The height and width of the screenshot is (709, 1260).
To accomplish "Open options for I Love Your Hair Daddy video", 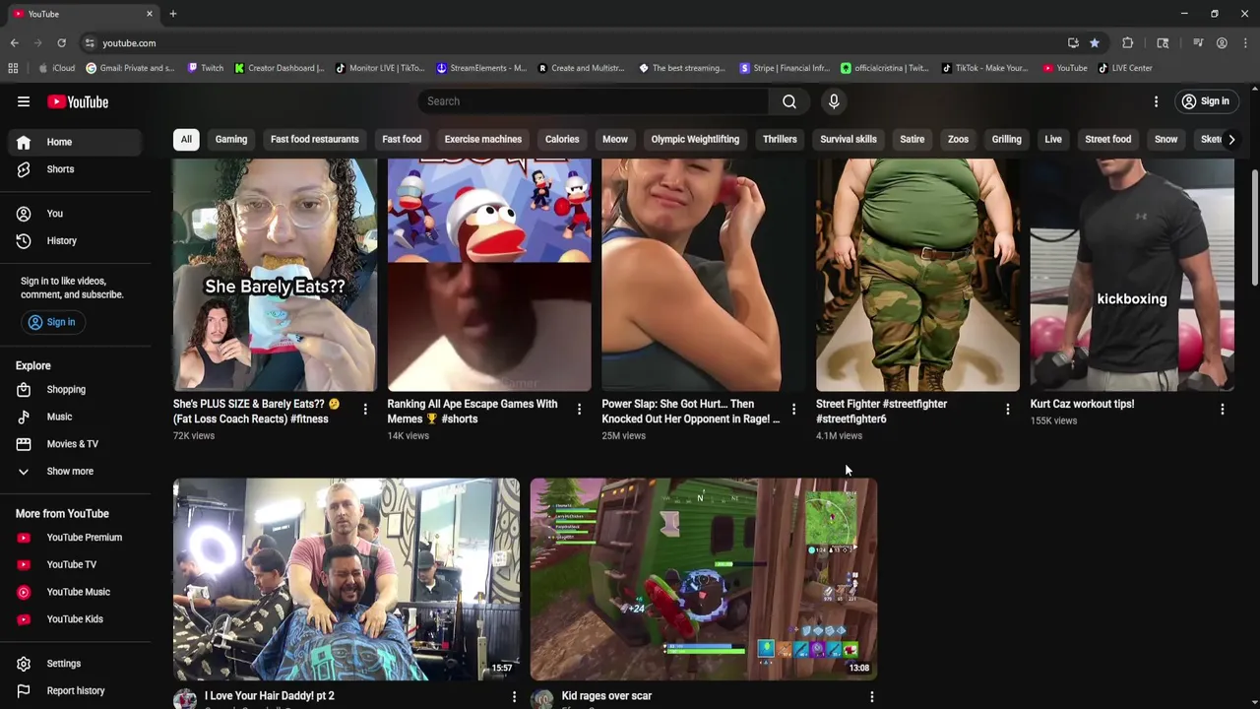I will point(514,697).
